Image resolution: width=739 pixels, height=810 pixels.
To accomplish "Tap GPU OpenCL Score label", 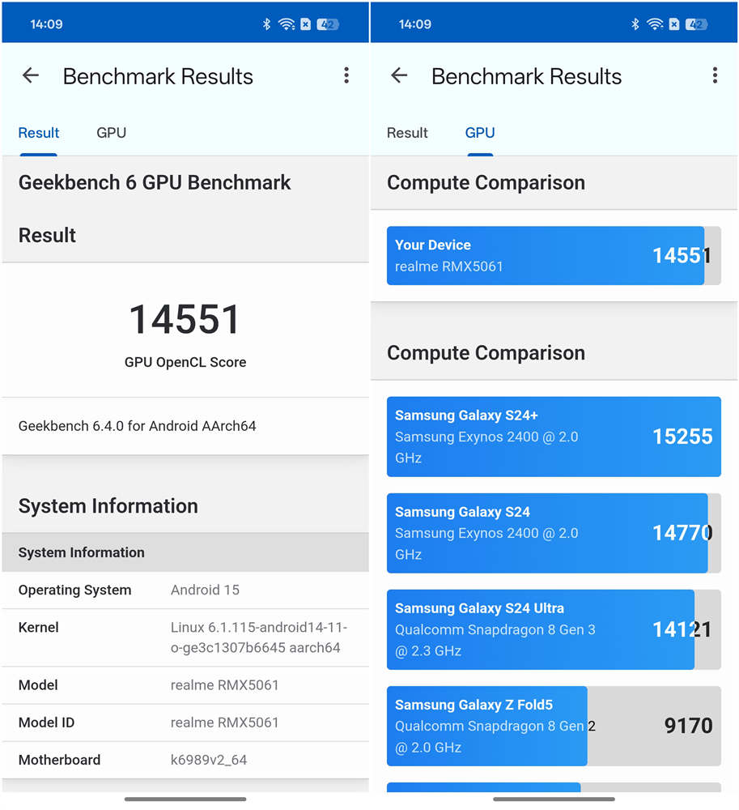I will coord(185,362).
